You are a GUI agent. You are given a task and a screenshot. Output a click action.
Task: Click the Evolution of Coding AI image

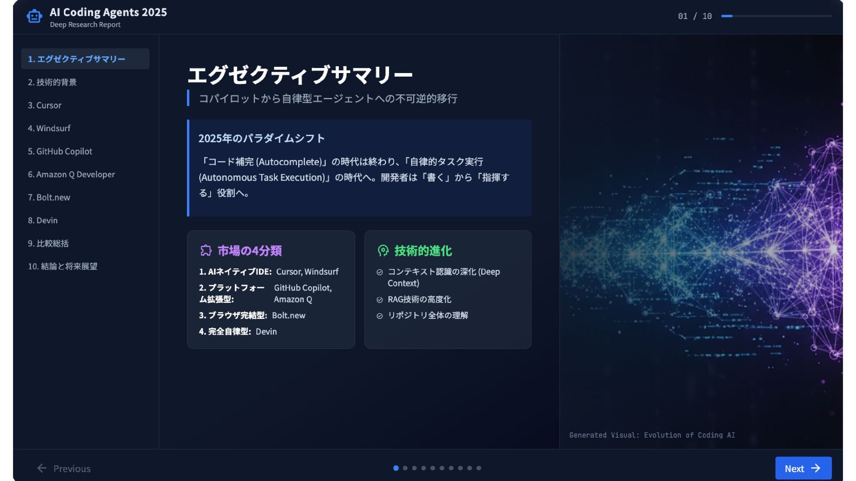click(701, 240)
